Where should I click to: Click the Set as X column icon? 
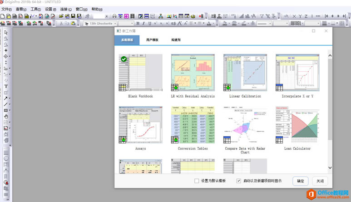pyautogui.click(x=294, y=16)
